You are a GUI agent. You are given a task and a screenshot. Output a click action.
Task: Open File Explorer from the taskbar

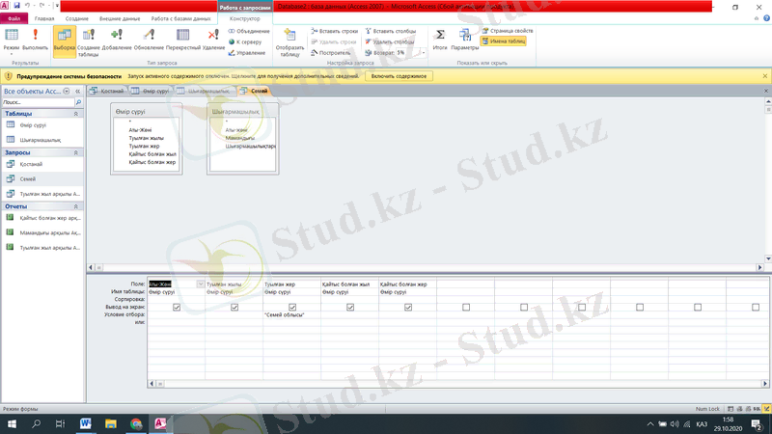[x=111, y=423]
